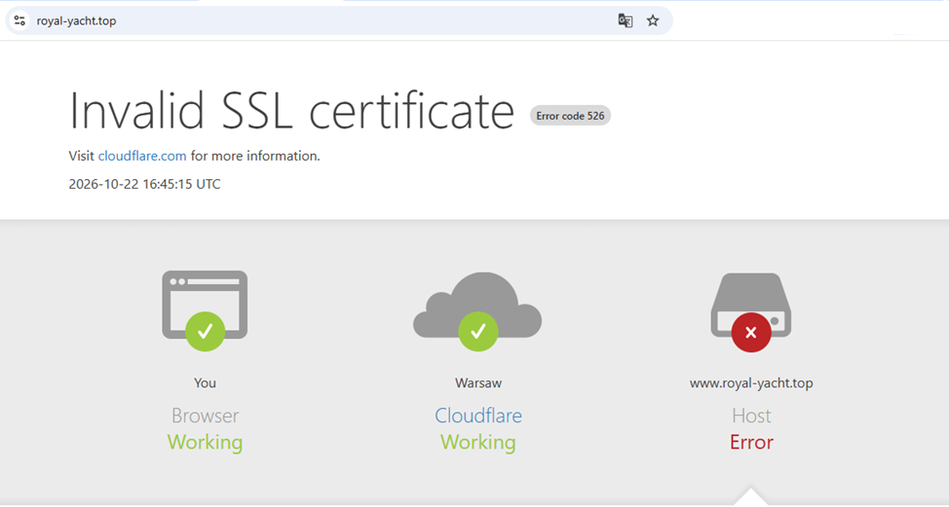Image resolution: width=949 pixels, height=507 pixels.
Task: Click the You label under browser icon
Action: point(205,383)
